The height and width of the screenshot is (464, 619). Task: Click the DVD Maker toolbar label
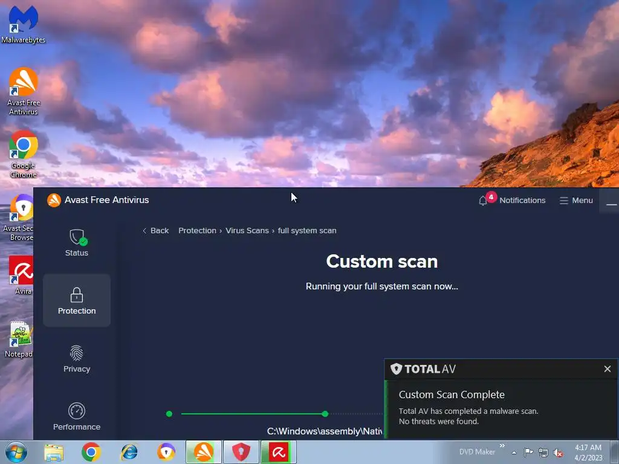point(477,452)
